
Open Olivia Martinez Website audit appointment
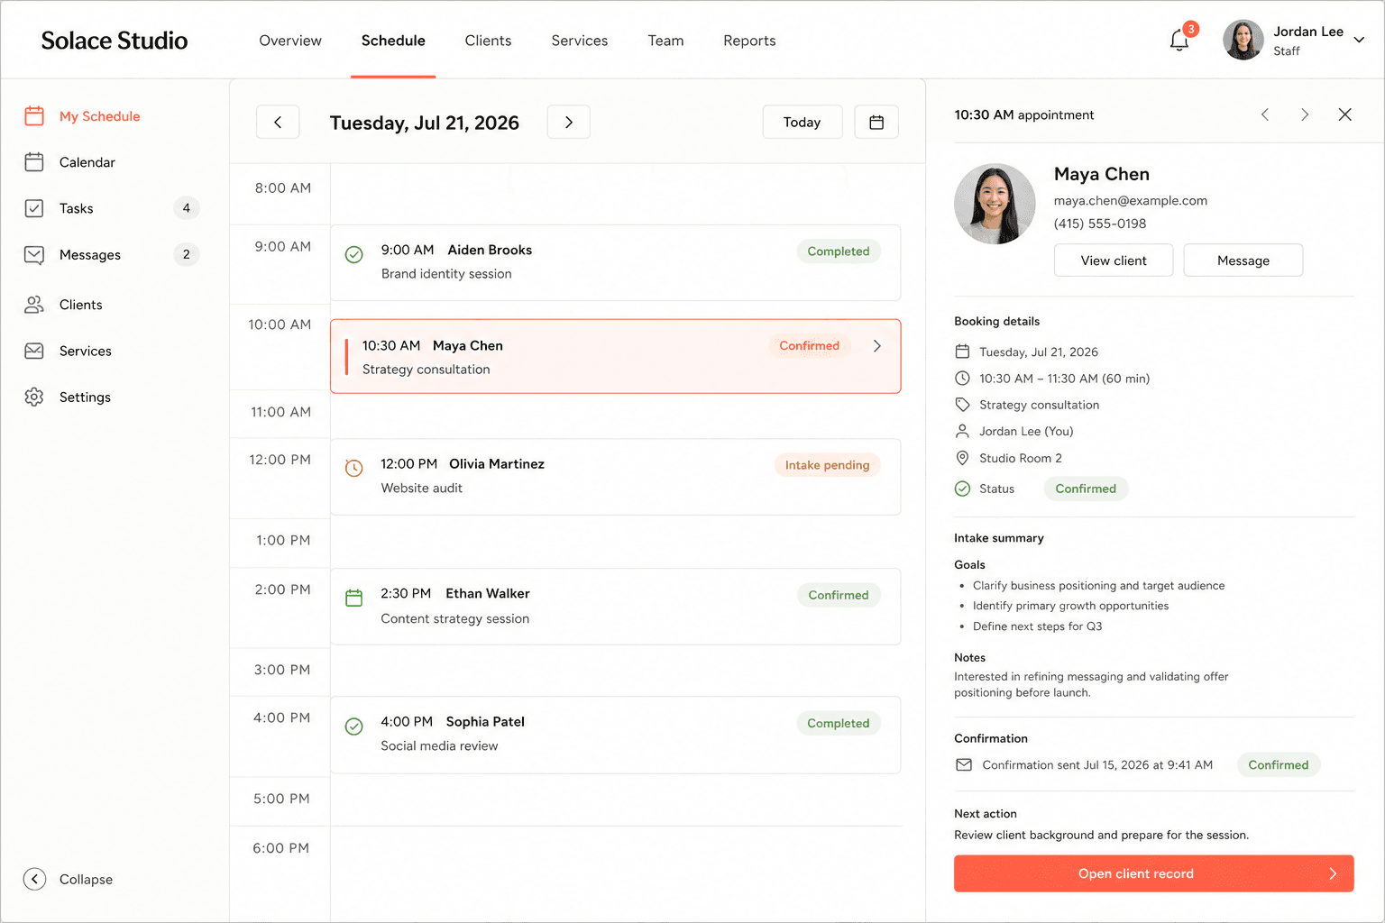pyautogui.click(x=616, y=477)
